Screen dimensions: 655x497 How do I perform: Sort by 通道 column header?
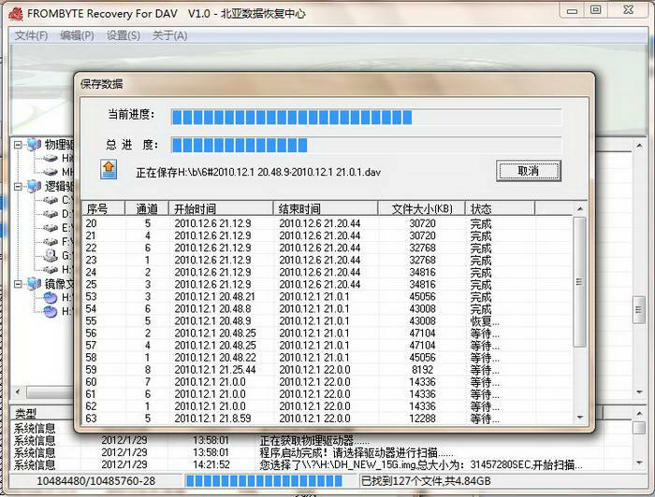tap(147, 208)
